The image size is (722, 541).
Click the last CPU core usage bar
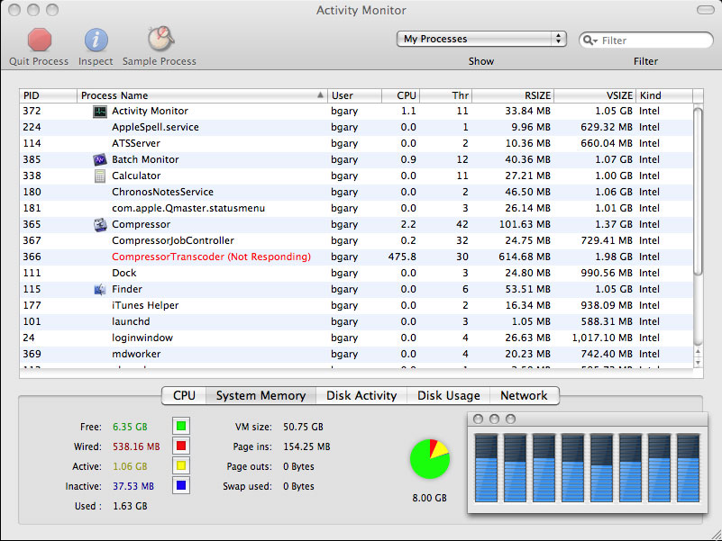688,467
